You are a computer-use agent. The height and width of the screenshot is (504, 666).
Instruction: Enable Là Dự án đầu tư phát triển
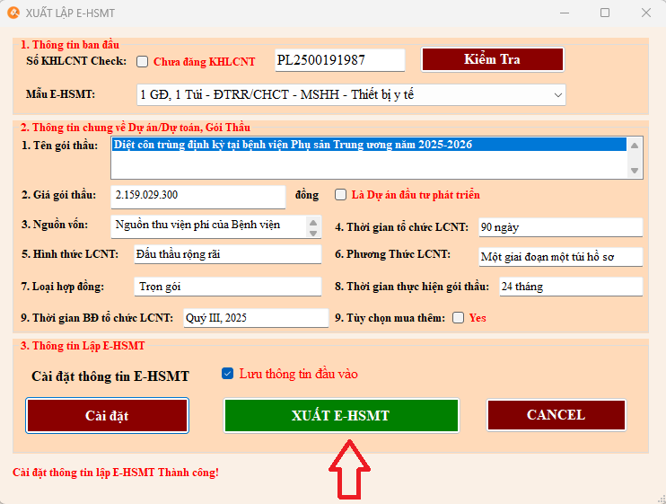coord(340,195)
